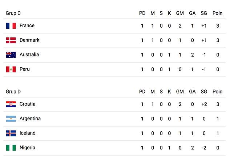This screenshot has height=156, width=234.
Task: Select the Nigeria flag icon
Action: pos(11,148)
